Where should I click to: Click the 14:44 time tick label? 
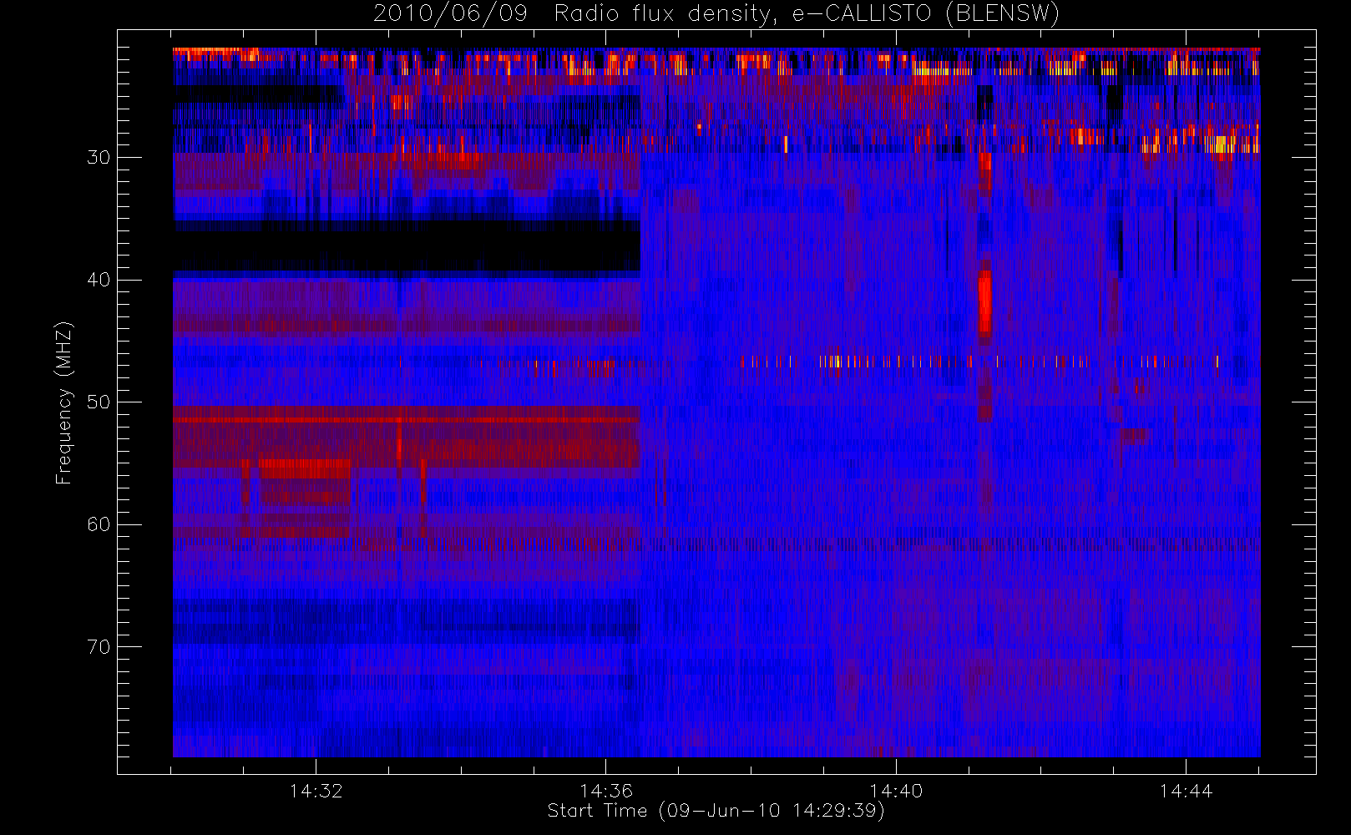[x=1186, y=790]
